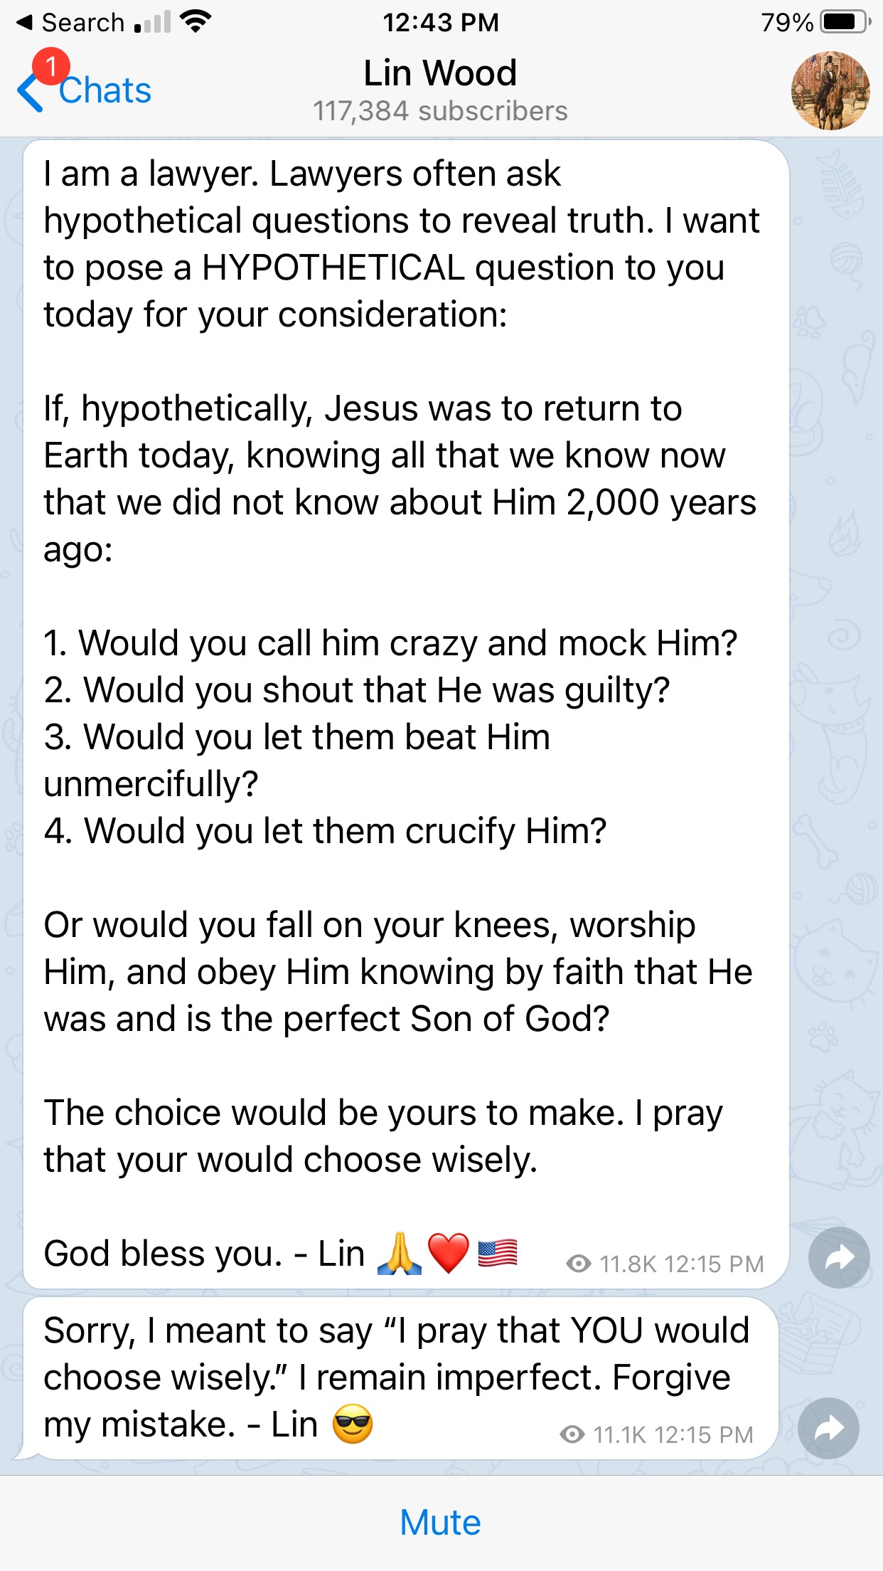This screenshot has height=1571, width=883.
Task: Tap the red heart emoji
Action: pos(449,1254)
